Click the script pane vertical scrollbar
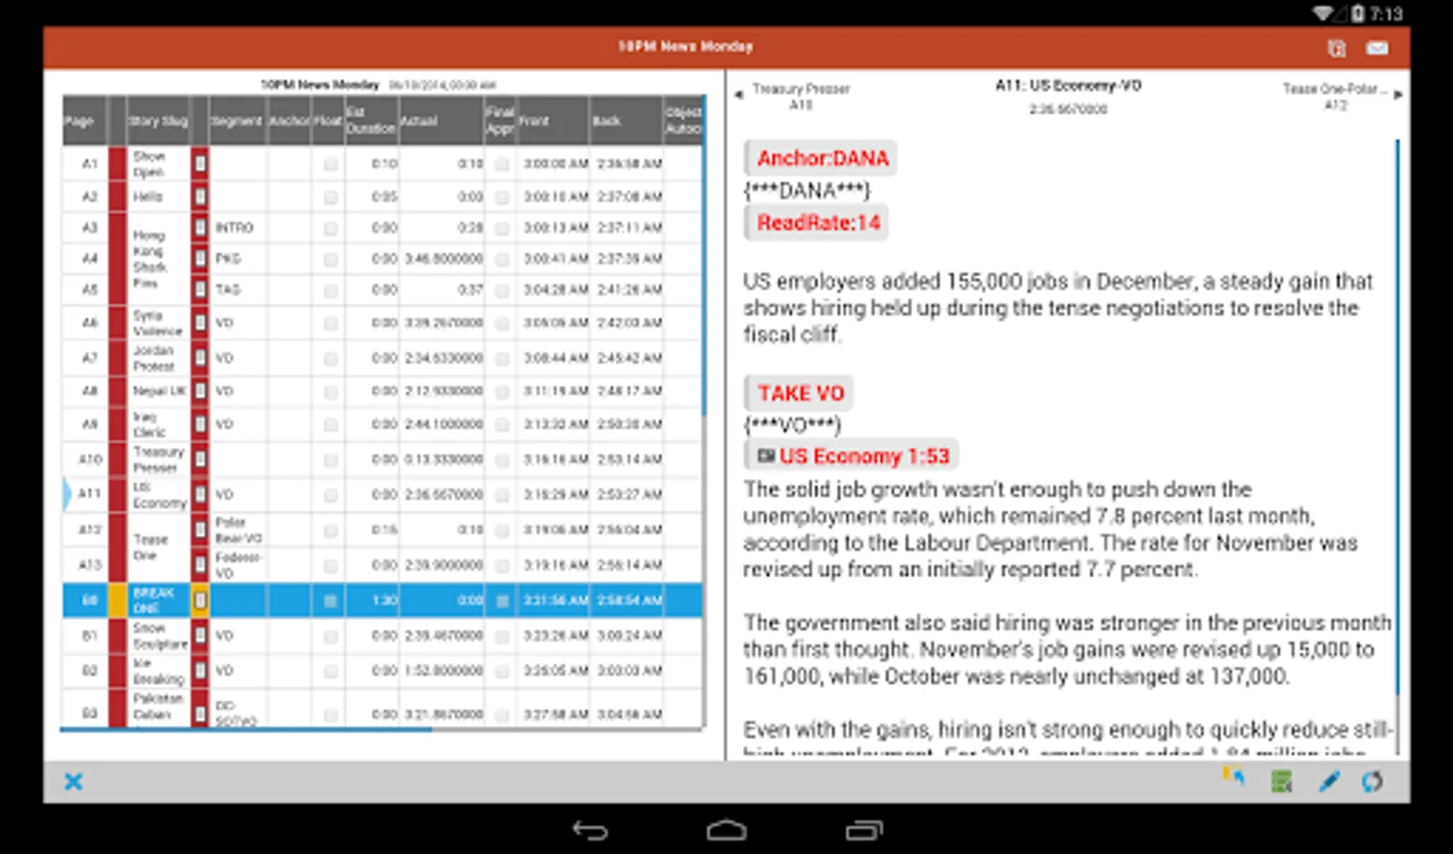The image size is (1453, 854). 1397,418
